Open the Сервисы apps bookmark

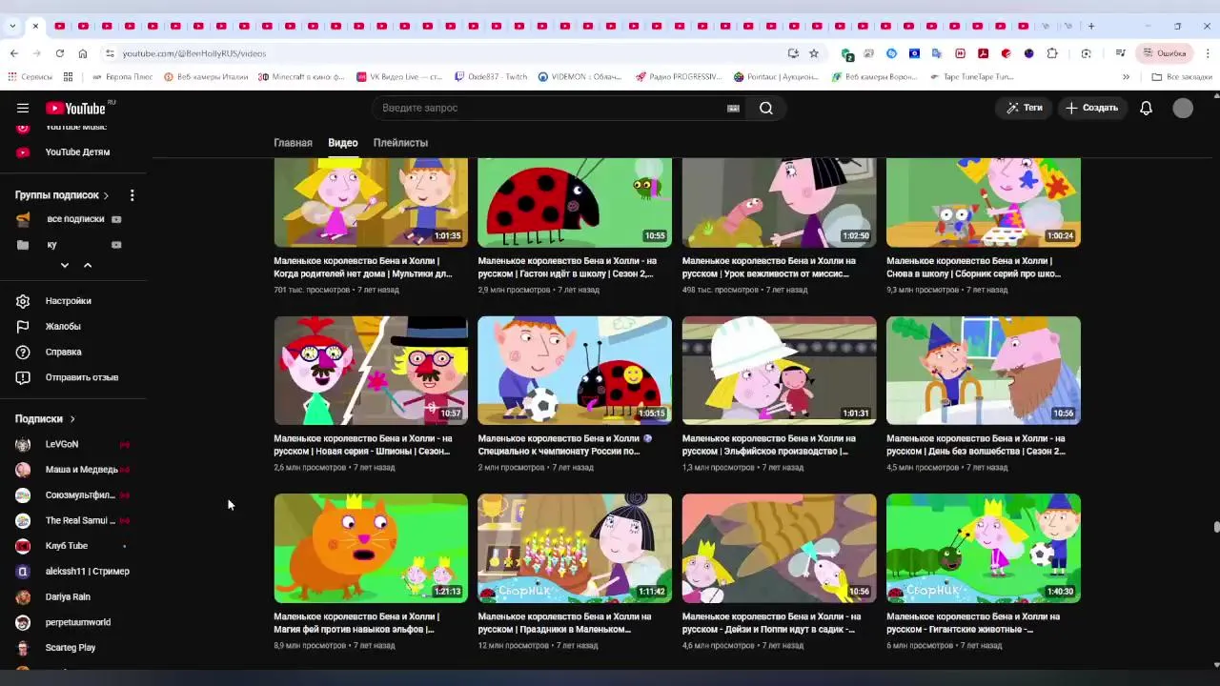[30, 76]
